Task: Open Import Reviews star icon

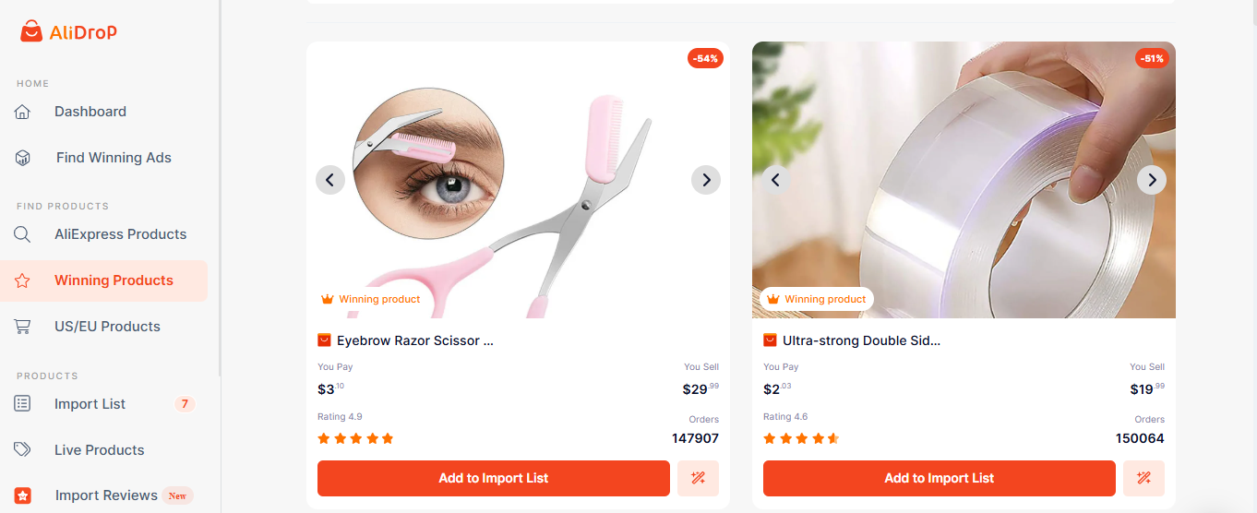Action: tap(23, 495)
